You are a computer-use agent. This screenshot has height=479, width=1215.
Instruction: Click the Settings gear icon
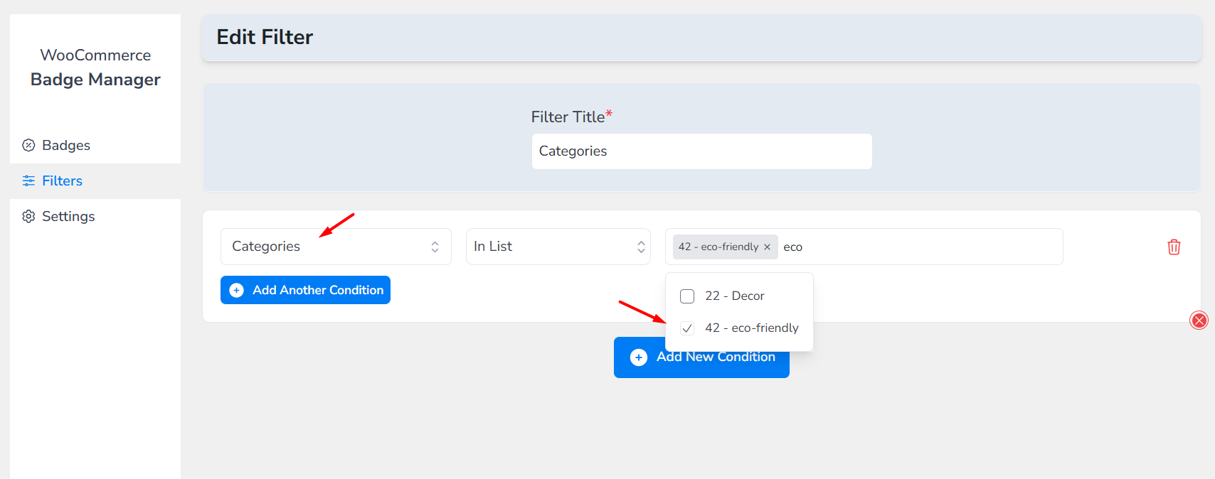[28, 217]
